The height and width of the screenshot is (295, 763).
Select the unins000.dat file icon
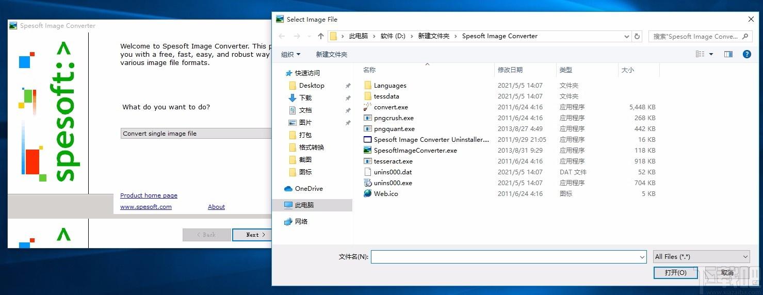point(367,172)
